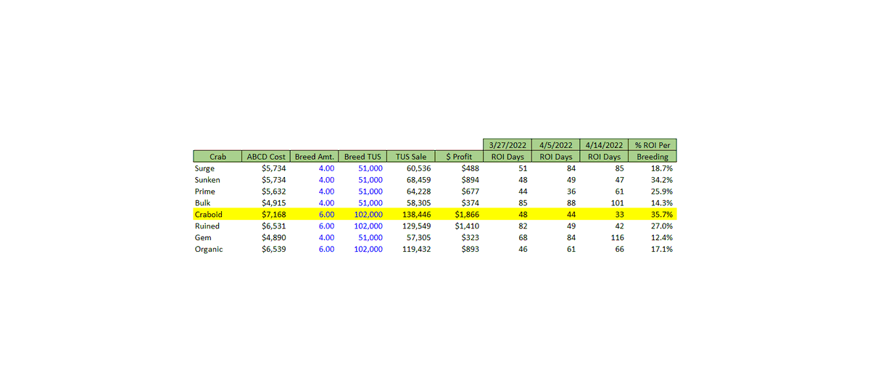
Task: Select Ruined's profit '$1,410'
Action: 467,226
